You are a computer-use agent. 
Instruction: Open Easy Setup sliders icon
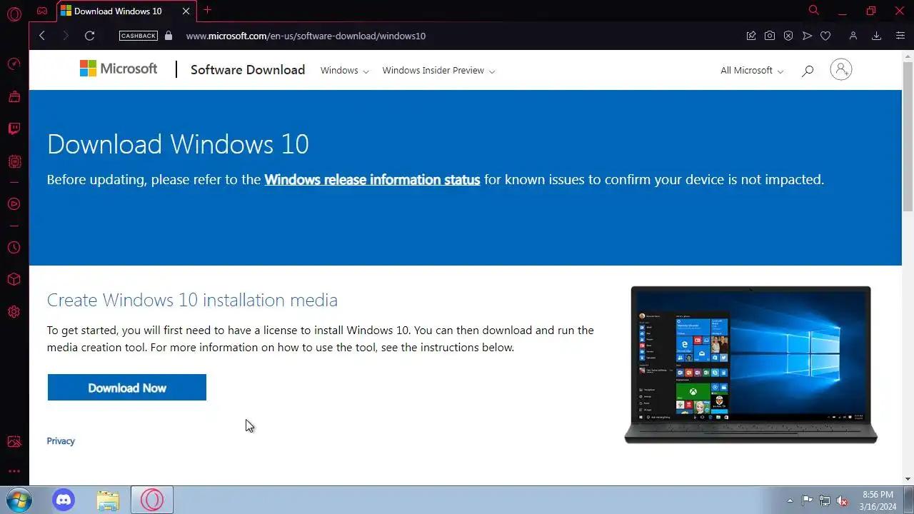(899, 36)
